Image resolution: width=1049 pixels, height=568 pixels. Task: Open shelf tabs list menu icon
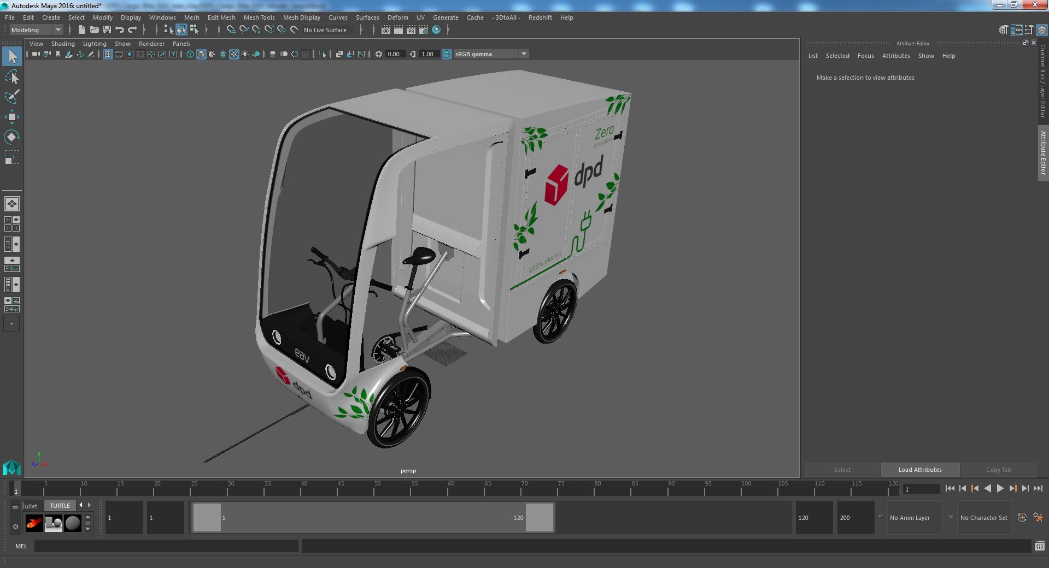point(15,507)
